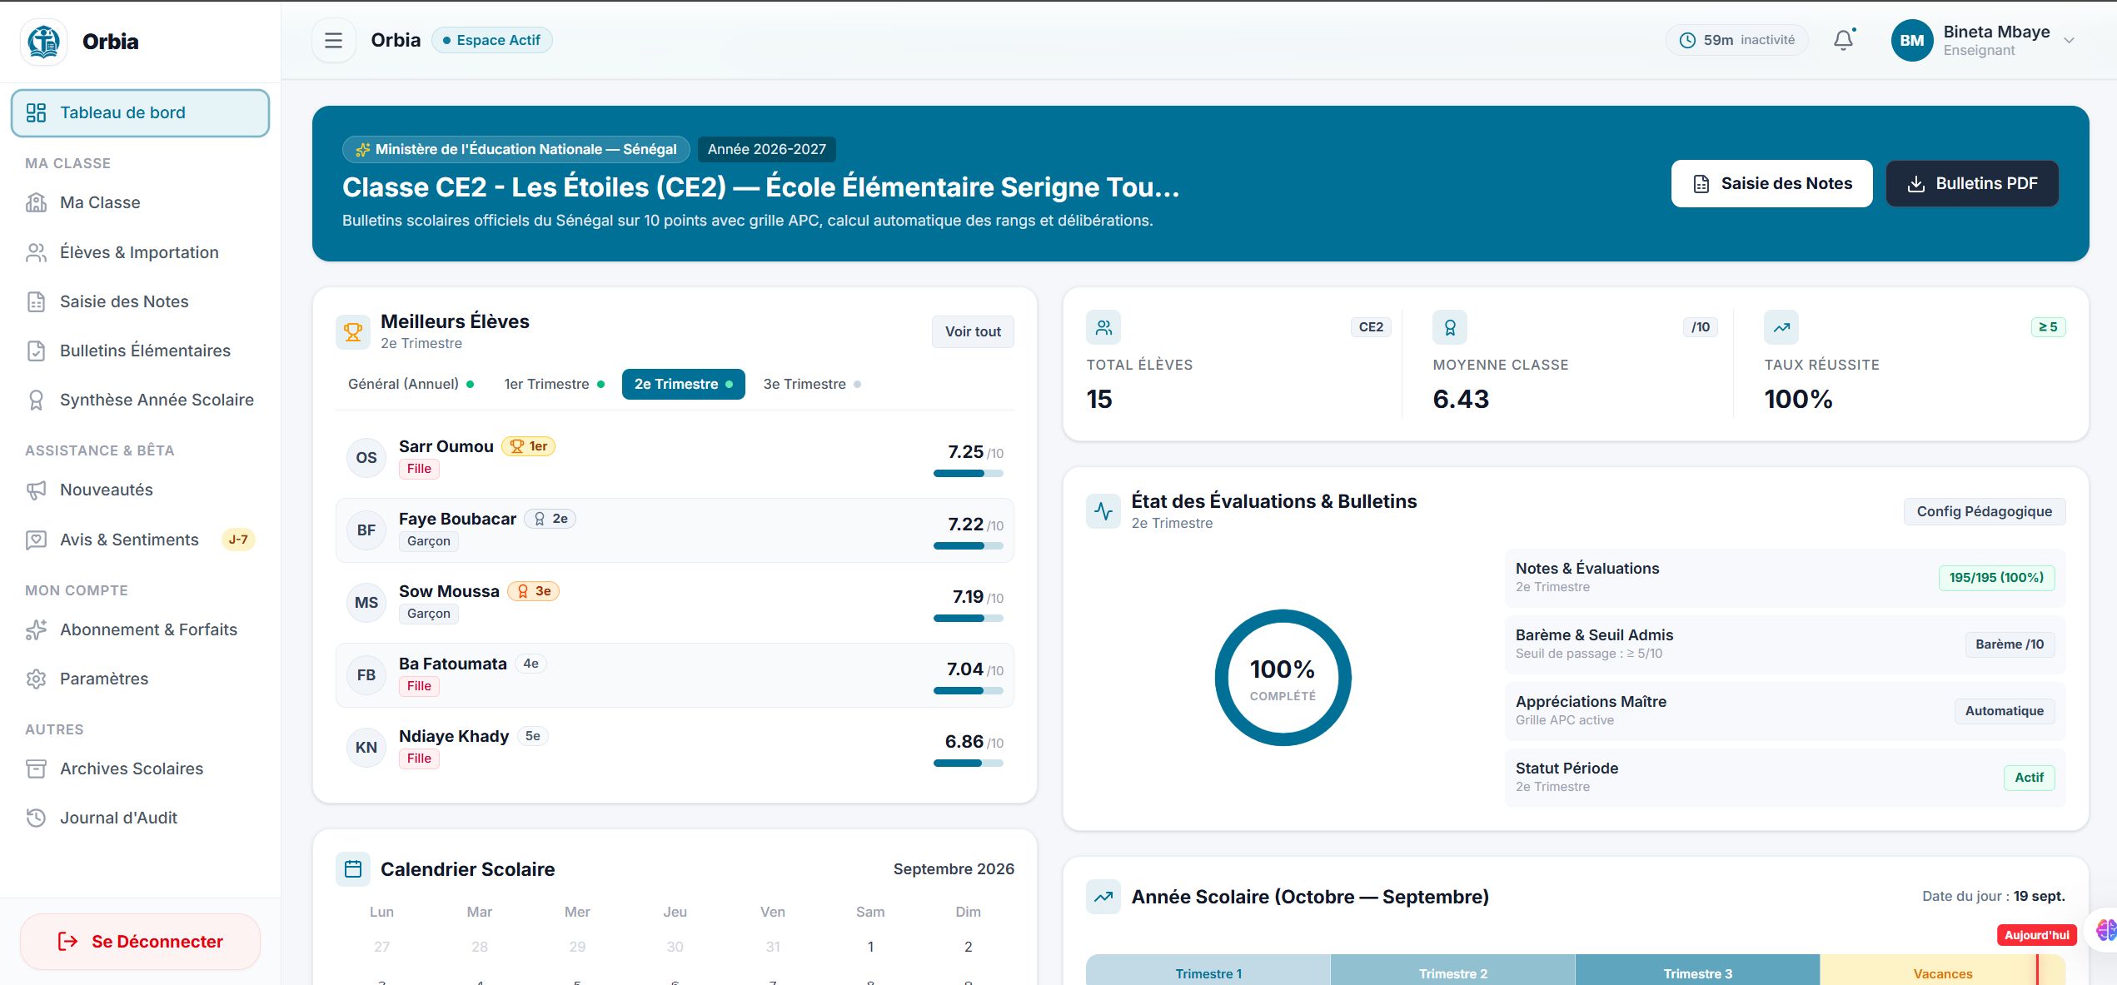Viewport: 2117px width, 985px height.
Task: Click the notifications bell icon
Action: coord(1844,40)
